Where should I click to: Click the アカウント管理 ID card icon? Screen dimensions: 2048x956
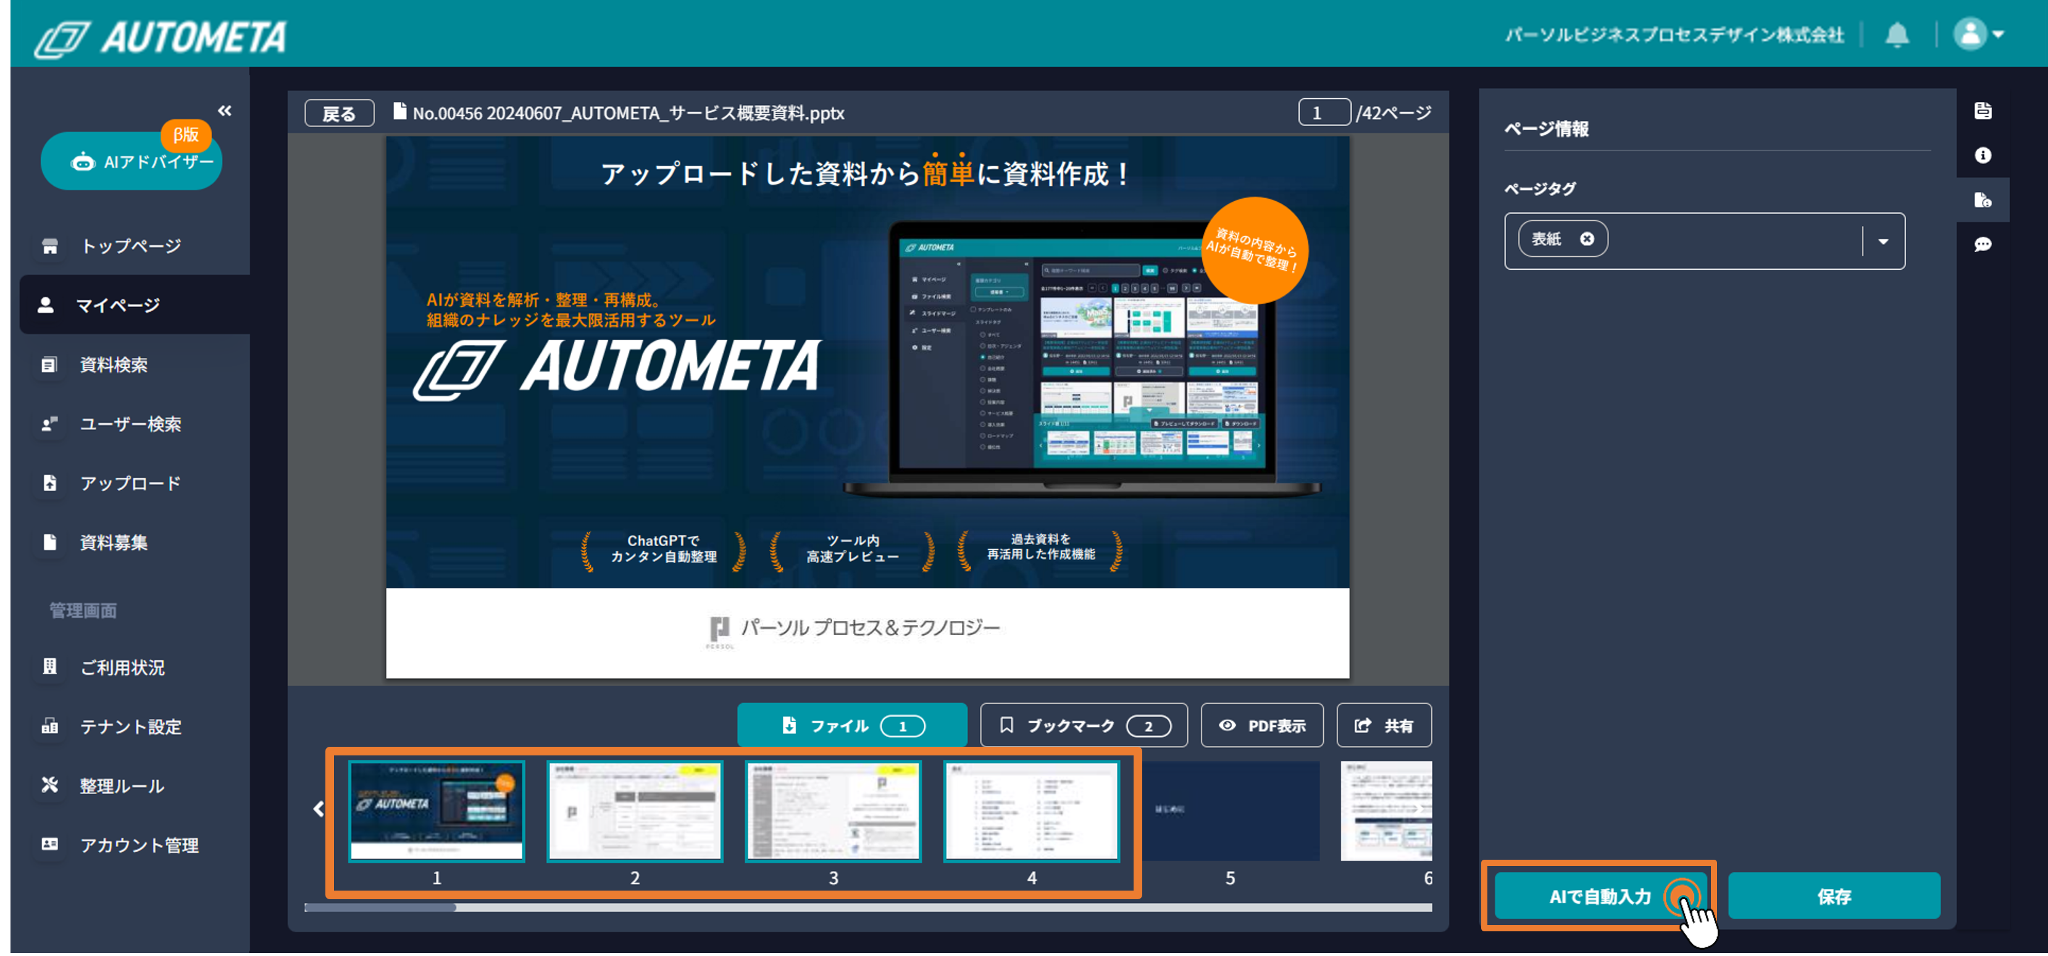pos(49,845)
